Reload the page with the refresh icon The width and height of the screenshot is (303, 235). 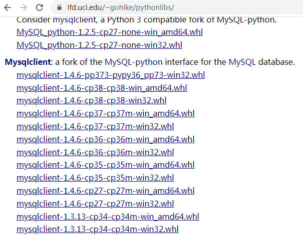(39, 7)
